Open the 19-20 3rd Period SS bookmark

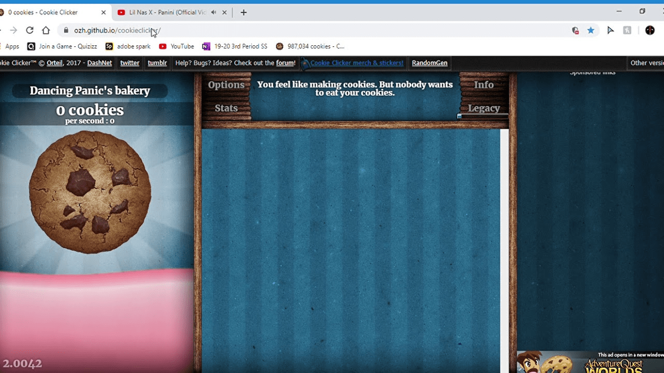point(234,46)
